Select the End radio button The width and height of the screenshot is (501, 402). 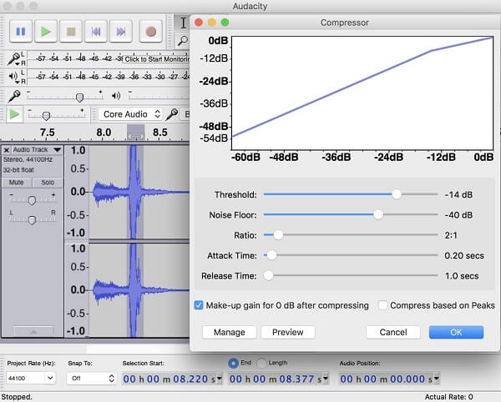(233, 363)
